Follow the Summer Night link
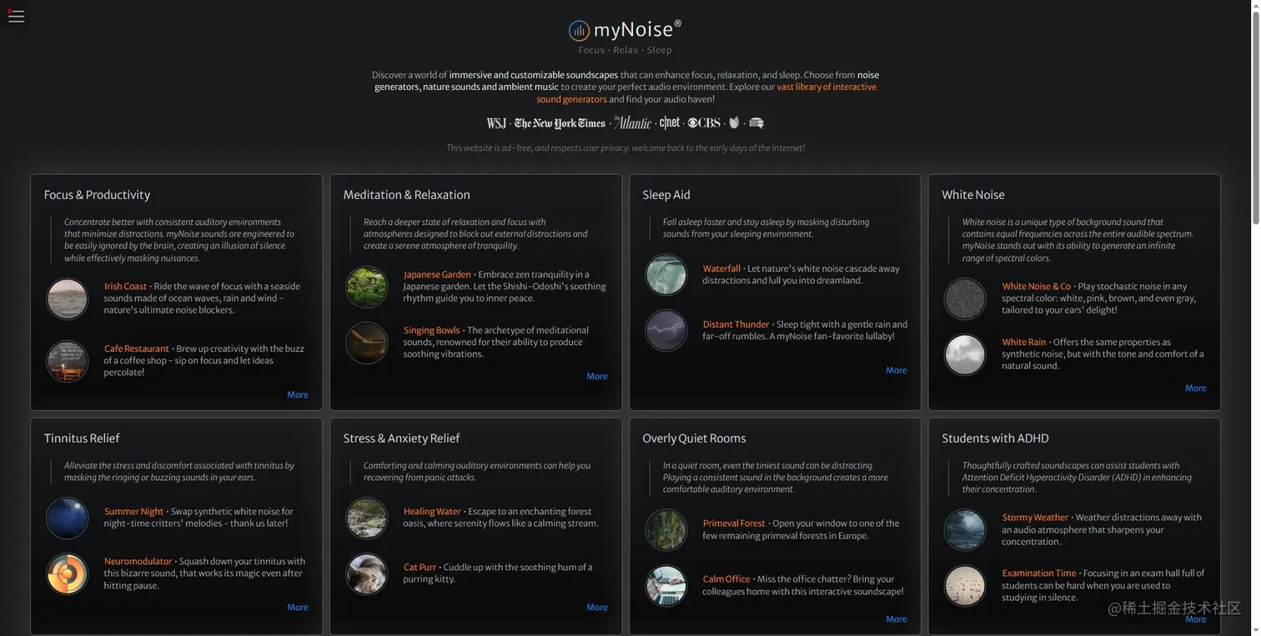 click(133, 511)
